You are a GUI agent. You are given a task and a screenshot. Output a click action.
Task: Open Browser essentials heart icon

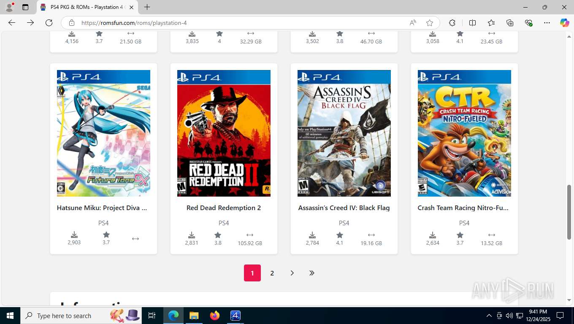(x=528, y=23)
